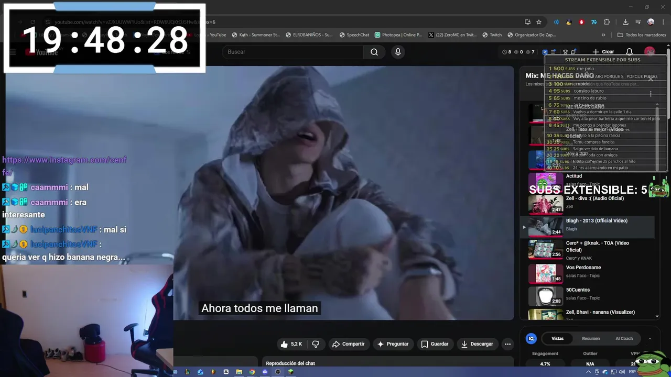Expand the hidden bookmarks overflow chevron
Image resolution: width=671 pixels, height=377 pixels.
coord(603,35)
